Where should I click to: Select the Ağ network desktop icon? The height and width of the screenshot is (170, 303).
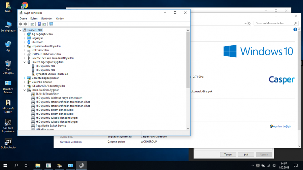[8, 46]
